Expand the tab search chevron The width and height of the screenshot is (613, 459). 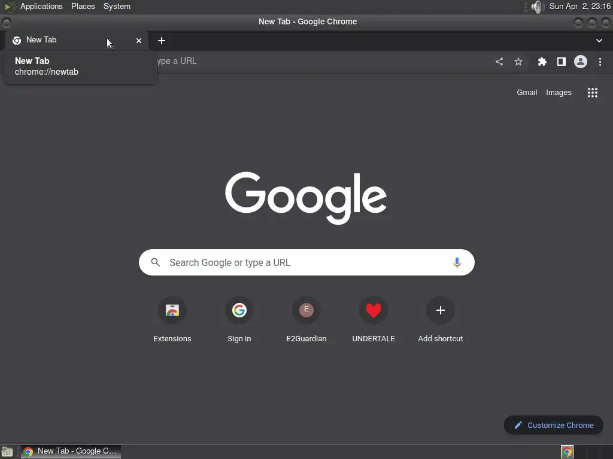click(x=599, y=41)
